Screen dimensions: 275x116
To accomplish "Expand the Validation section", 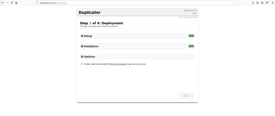I will [x=137, y=46].
